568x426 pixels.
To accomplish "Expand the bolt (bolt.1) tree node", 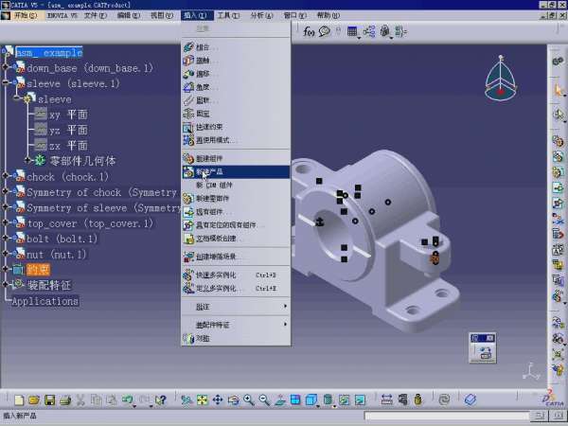I will pos(5,238).
